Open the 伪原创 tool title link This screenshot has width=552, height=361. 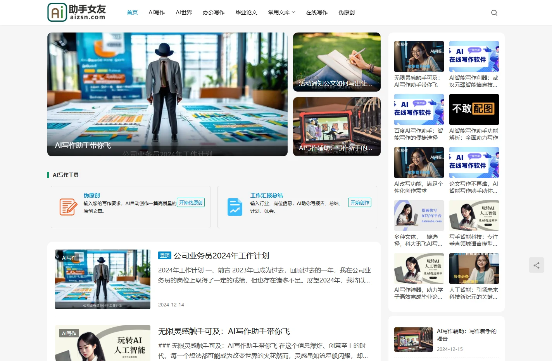pos(92,195)
